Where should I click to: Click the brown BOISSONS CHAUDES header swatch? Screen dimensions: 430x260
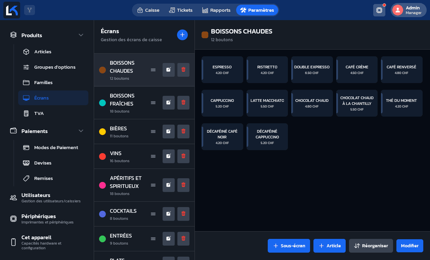(x=205, y=35)
